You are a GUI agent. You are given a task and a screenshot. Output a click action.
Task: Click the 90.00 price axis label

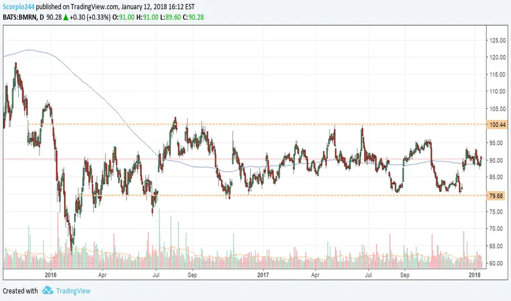tap(496, 160)
